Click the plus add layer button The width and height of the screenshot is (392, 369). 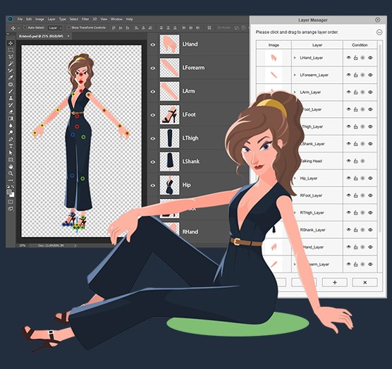[334, 282]
